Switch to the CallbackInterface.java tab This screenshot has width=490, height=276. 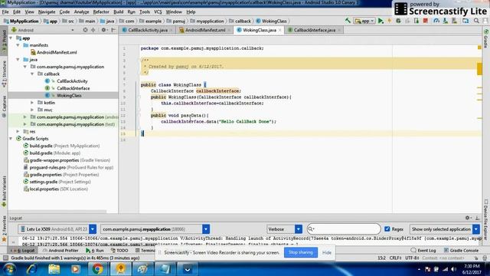click(315, 30)
